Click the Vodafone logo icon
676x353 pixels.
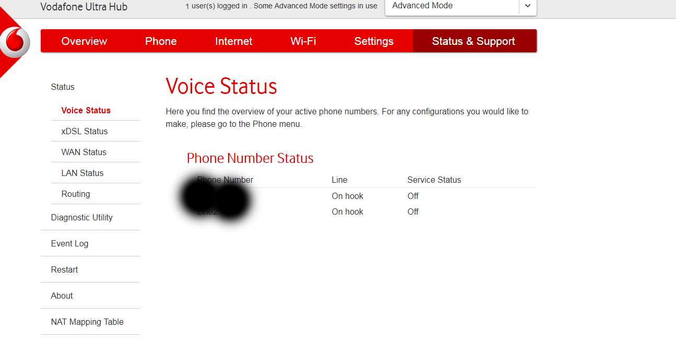(15, 41)
